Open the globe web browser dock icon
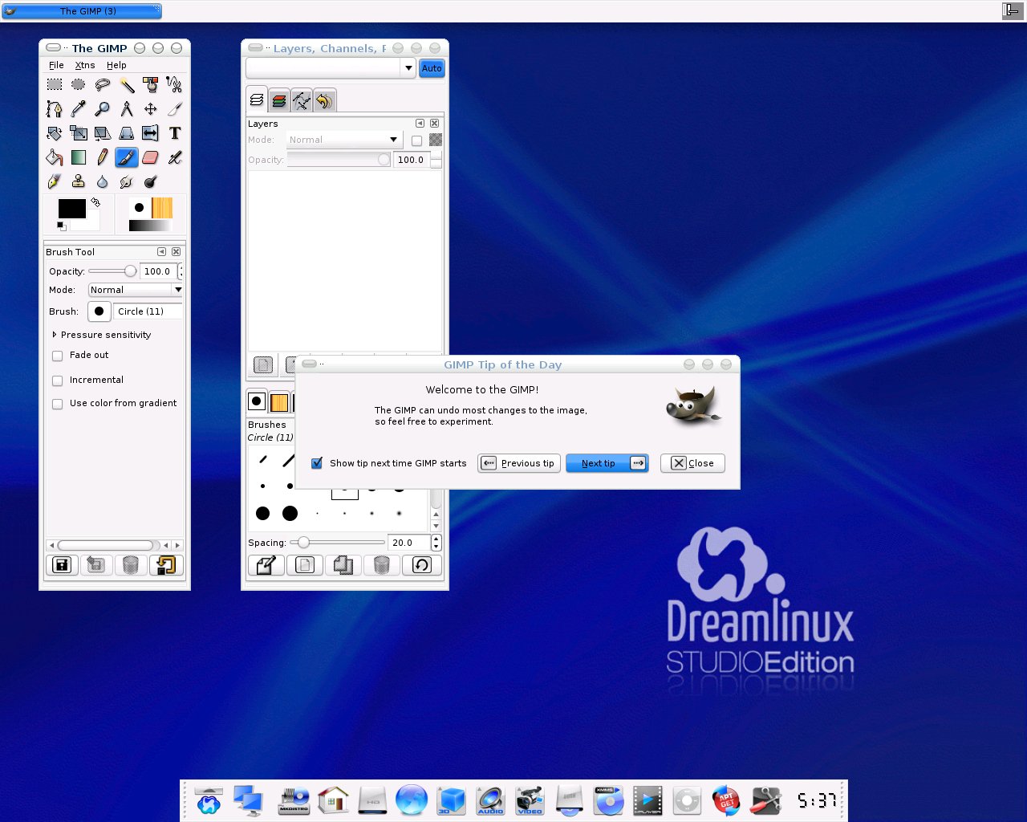 point(412,800)
